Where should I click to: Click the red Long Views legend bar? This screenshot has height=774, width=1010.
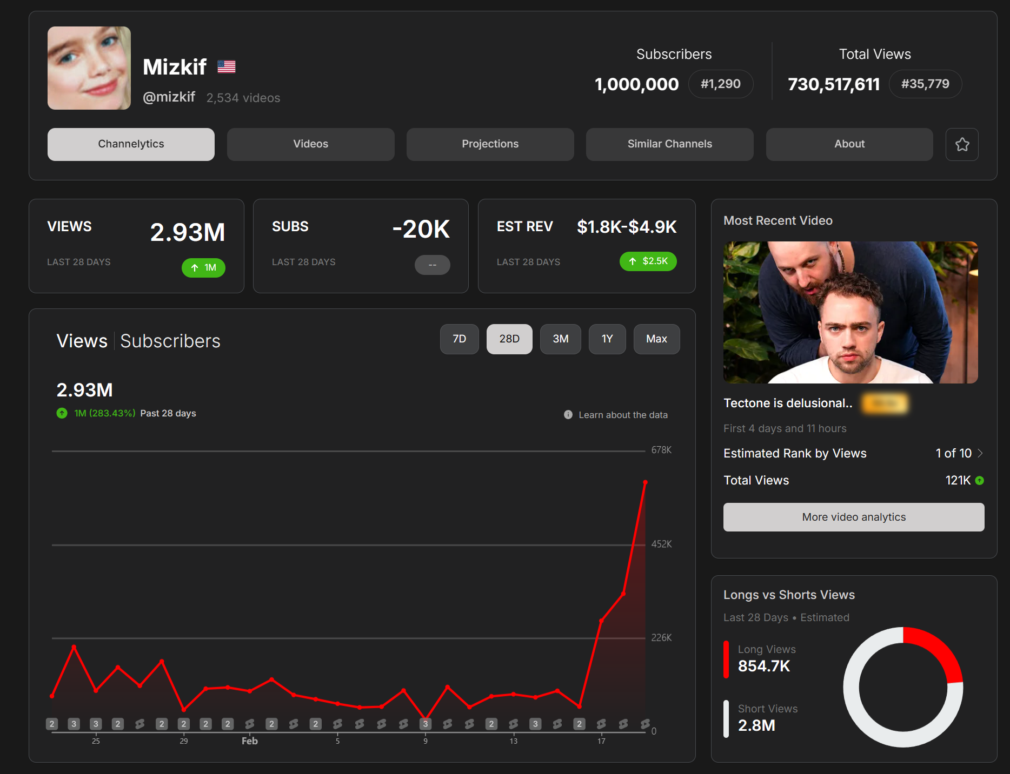[726, 659]
